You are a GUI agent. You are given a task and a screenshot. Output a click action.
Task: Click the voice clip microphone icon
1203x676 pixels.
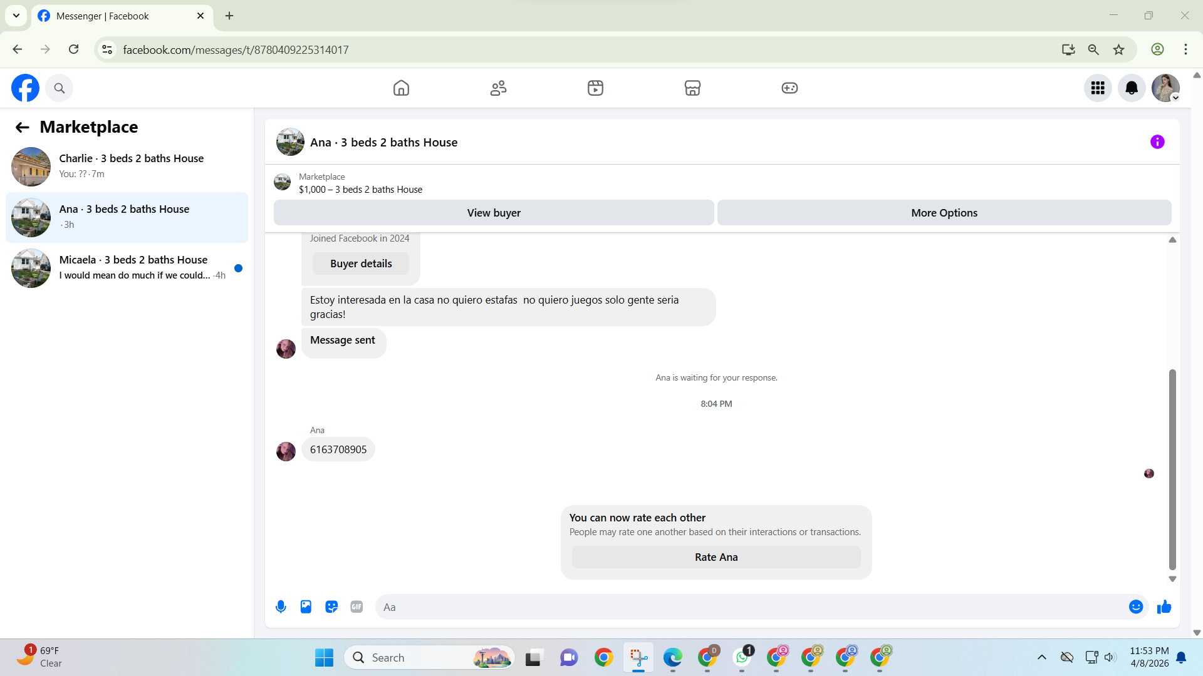tap(281, 607)
